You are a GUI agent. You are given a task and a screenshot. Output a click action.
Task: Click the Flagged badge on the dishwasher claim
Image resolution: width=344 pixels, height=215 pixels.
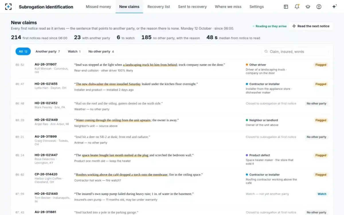(321, 84)
